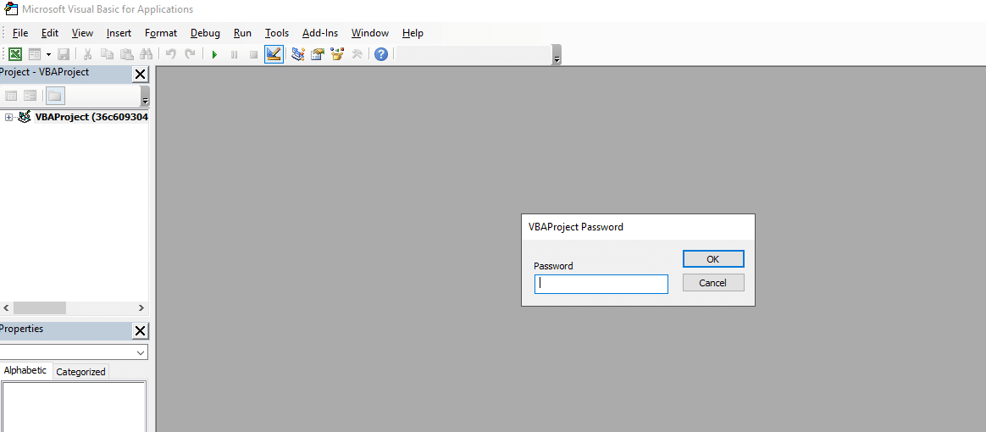Click Cancel in VBAProject Password dialog
986x432 pixels.
coord(713,283)
